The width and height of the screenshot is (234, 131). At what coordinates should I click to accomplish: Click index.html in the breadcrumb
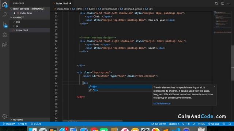[x=63, y=9]
